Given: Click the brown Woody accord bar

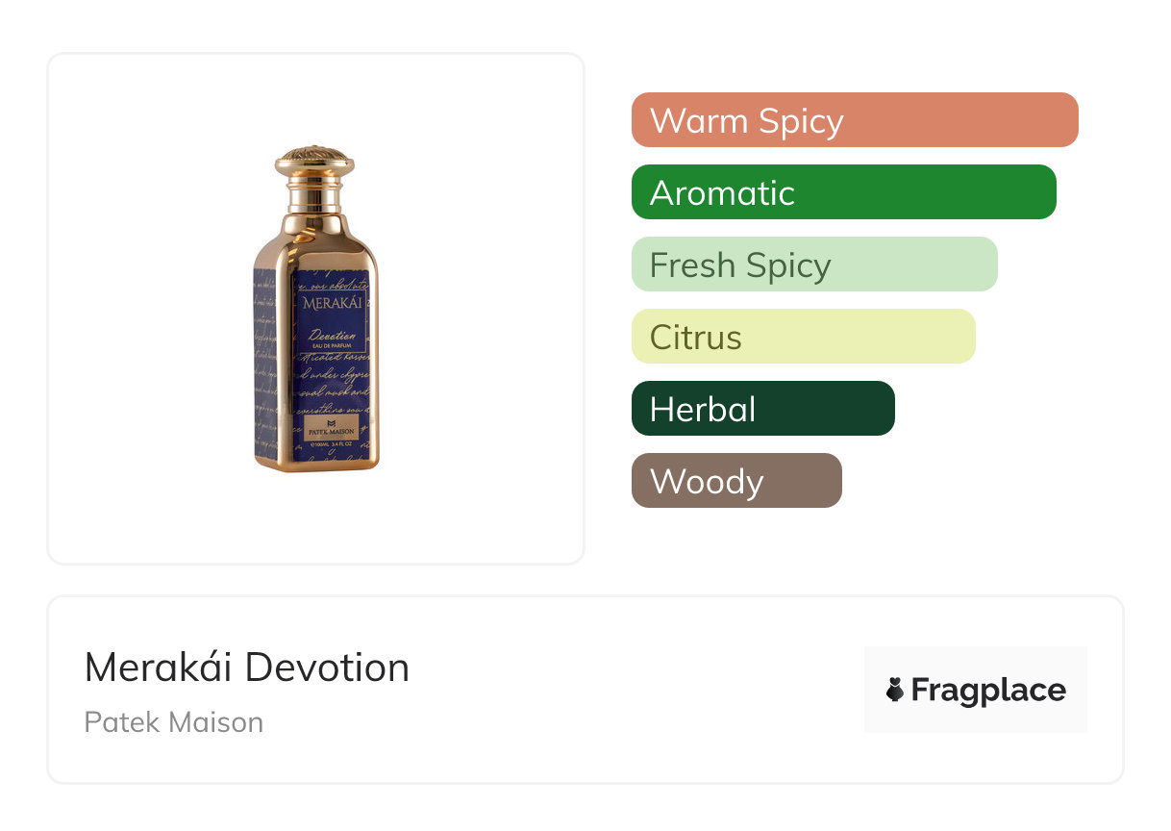Looking at the screenshot, I should coord(735,481).
